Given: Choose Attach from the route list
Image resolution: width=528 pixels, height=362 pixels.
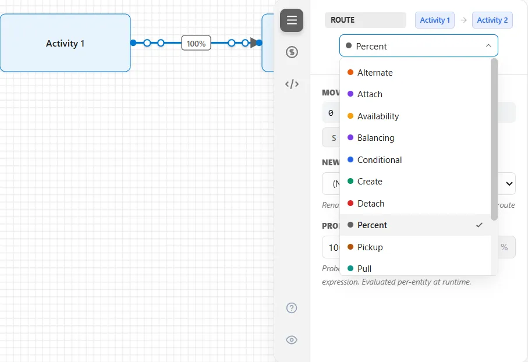Looking at the screenshot, I should point(415,94).
